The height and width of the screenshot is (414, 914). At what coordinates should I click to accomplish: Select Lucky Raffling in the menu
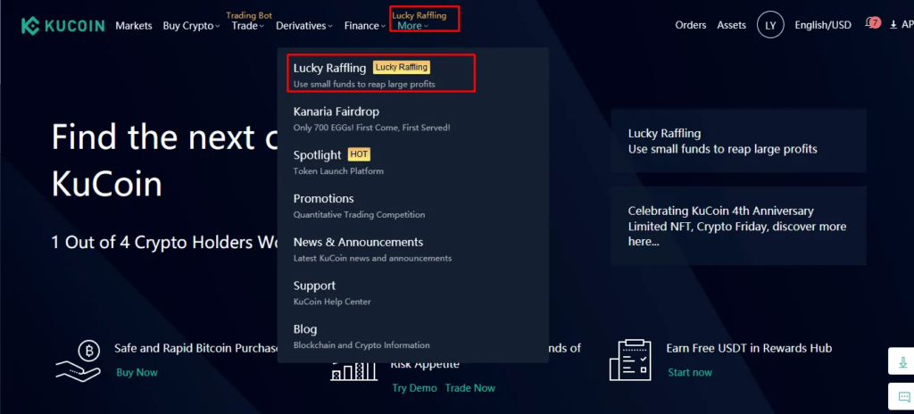pos(381,73)
